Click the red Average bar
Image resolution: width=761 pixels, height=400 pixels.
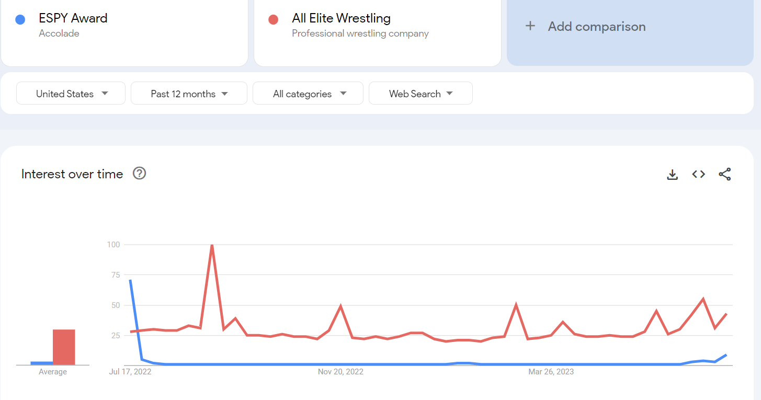[64, 347]
